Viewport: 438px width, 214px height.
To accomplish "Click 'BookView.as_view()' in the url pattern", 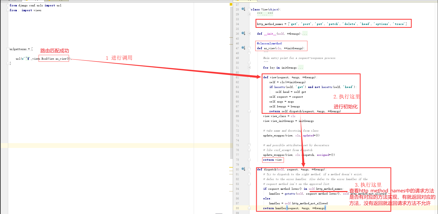I will click(x=55, y=59).
